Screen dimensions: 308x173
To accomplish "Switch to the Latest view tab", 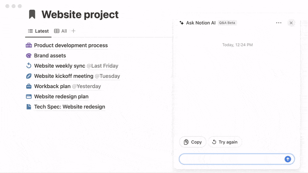I will 38,31.
